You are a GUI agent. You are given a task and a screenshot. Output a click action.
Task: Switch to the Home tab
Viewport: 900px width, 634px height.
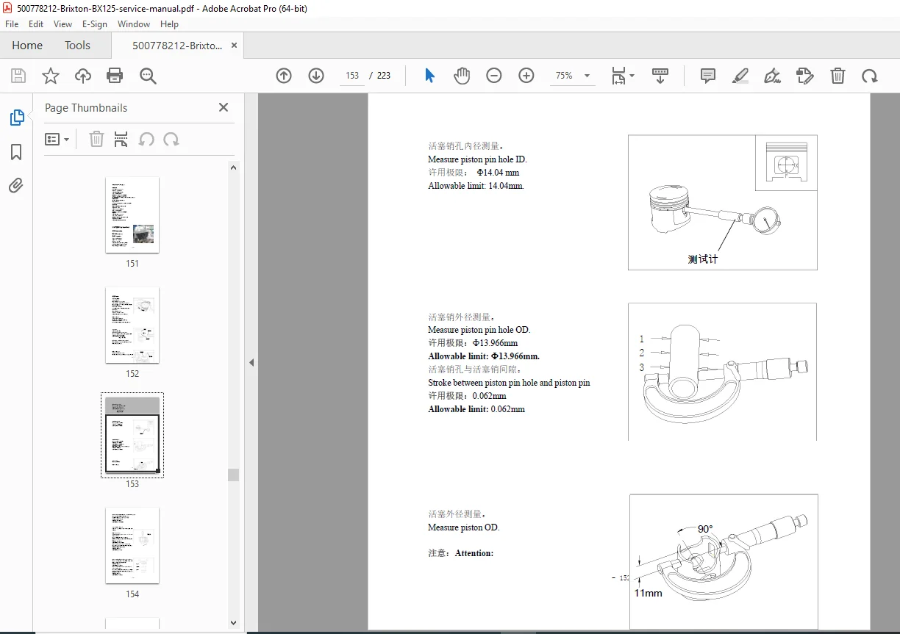27,46
